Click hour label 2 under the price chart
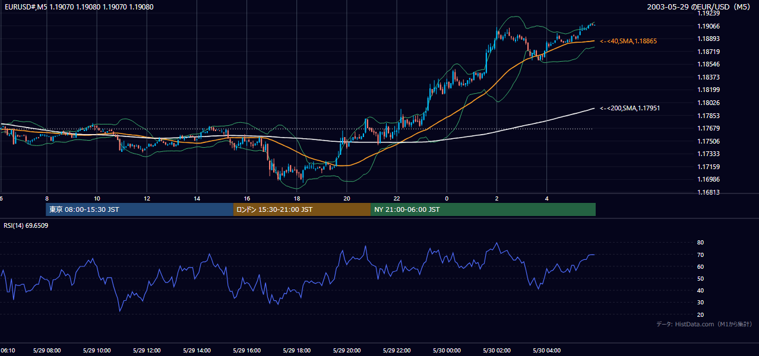Screen dimensions: 759x356 pyautogui.click(x=497, y=199)
